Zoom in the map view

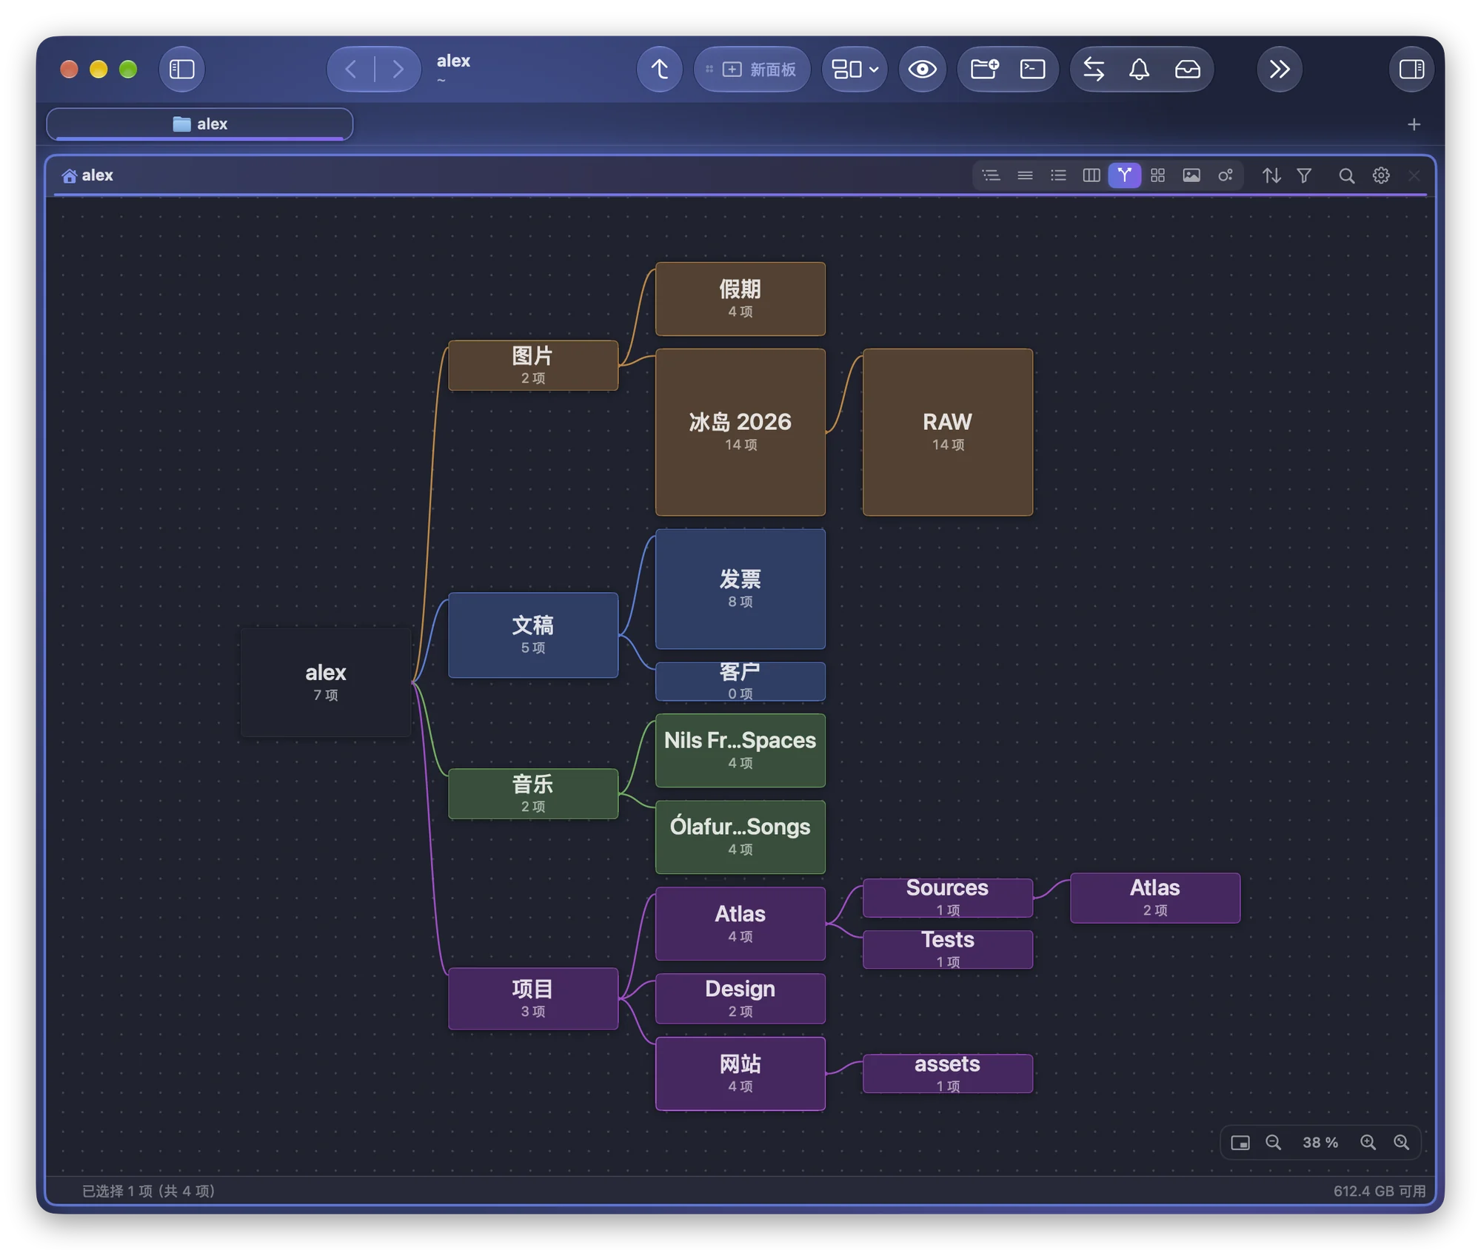tap(1368, 1143)
